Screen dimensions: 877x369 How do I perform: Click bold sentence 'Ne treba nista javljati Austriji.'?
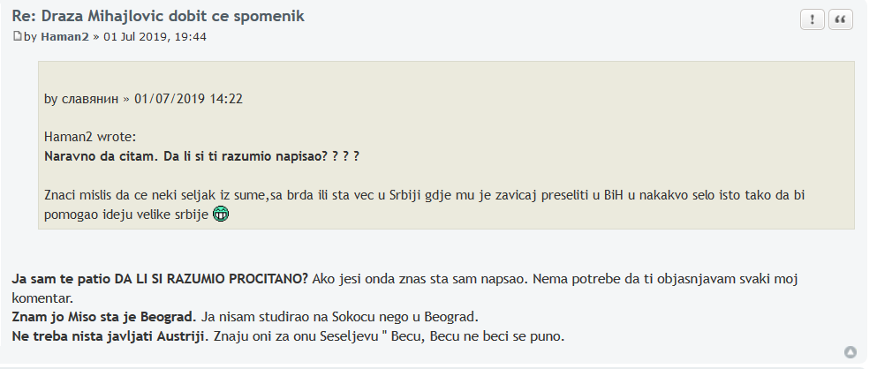[110, 336]
